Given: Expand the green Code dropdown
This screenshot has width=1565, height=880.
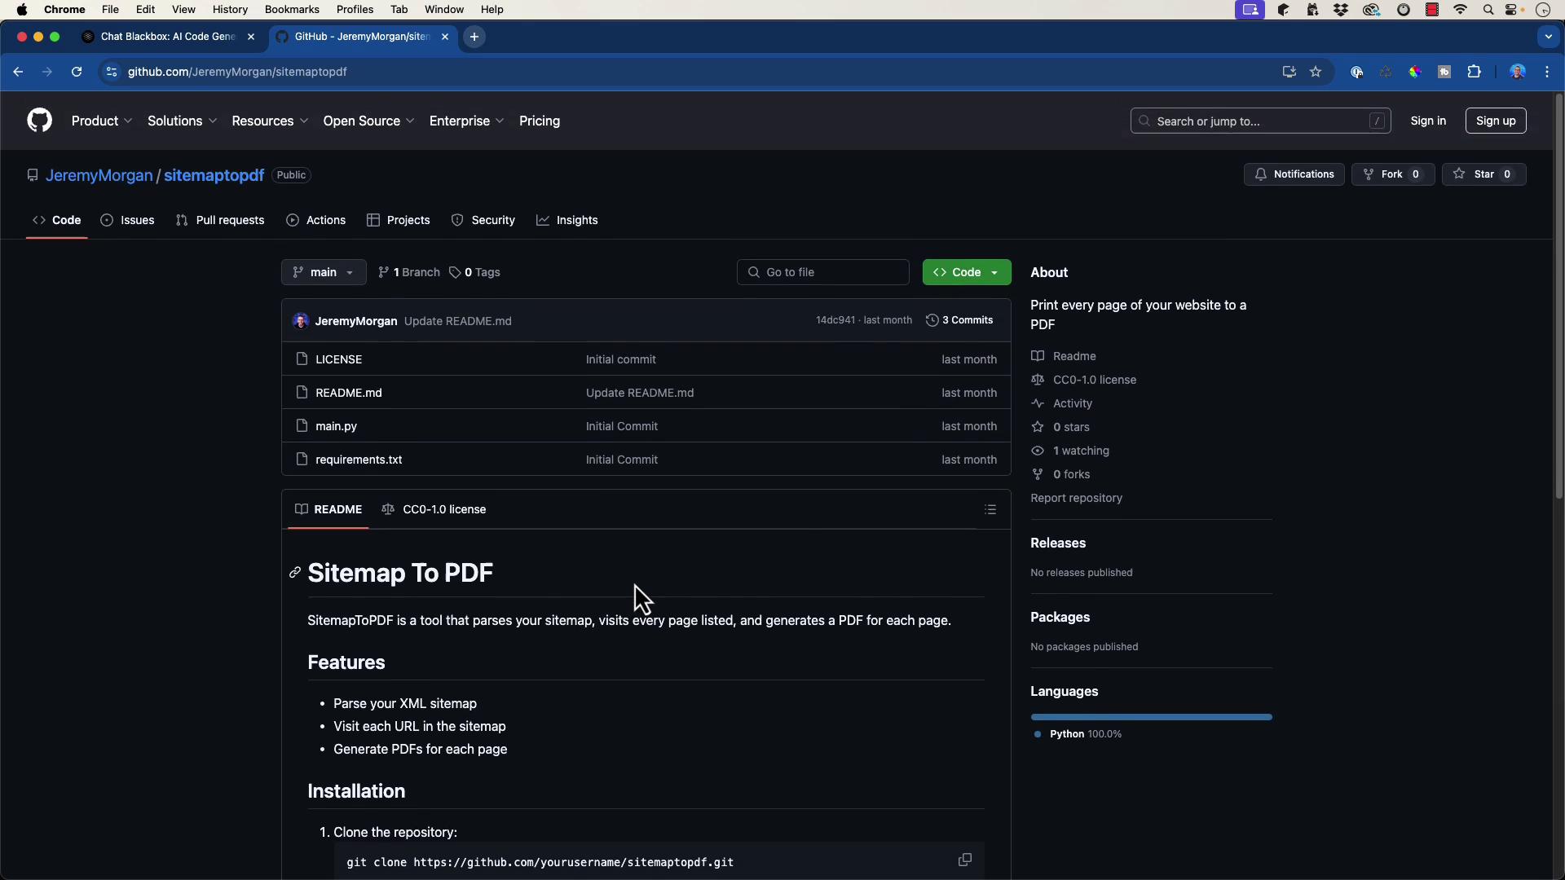Looking at the screenshot, I should [x=967, y=272].
